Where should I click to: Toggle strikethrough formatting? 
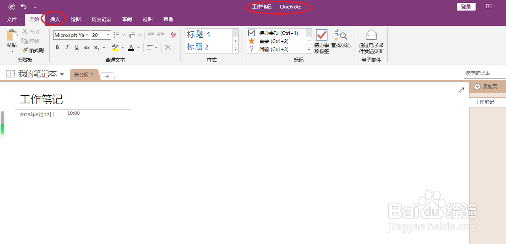point(87,47)
